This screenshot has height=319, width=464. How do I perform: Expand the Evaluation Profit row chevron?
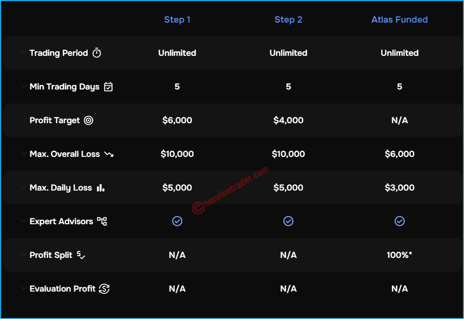pyautogui.click(x=24, y=289)
